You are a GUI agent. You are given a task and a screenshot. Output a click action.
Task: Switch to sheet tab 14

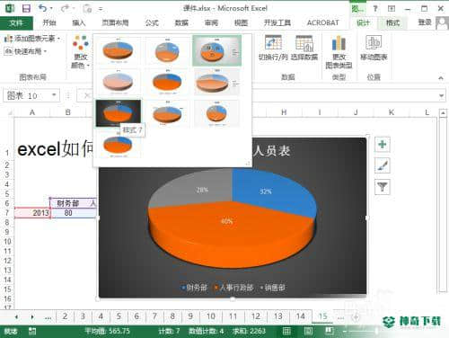pos(301,316)
